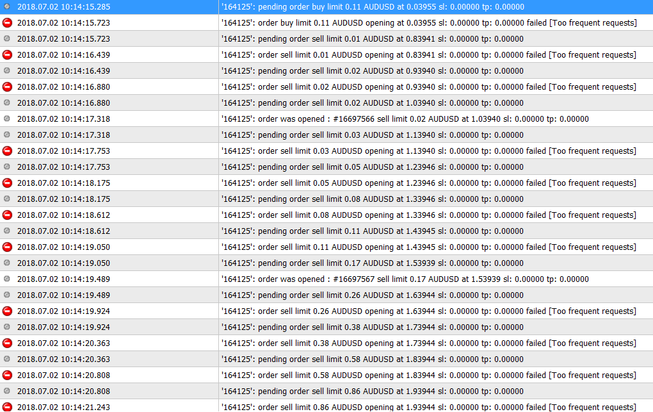This screenshot has width=653, height=412.
Task: Select message 'pending order sell limit 0.02 AUDUSD at 1.03940'
Action: (x=373, y=103)
